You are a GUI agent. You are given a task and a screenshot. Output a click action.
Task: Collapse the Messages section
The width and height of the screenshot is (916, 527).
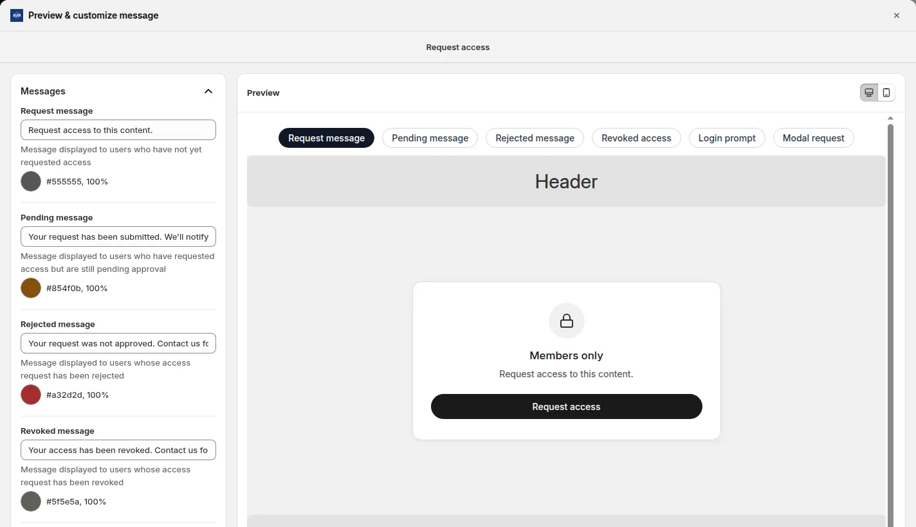point(208,91)
